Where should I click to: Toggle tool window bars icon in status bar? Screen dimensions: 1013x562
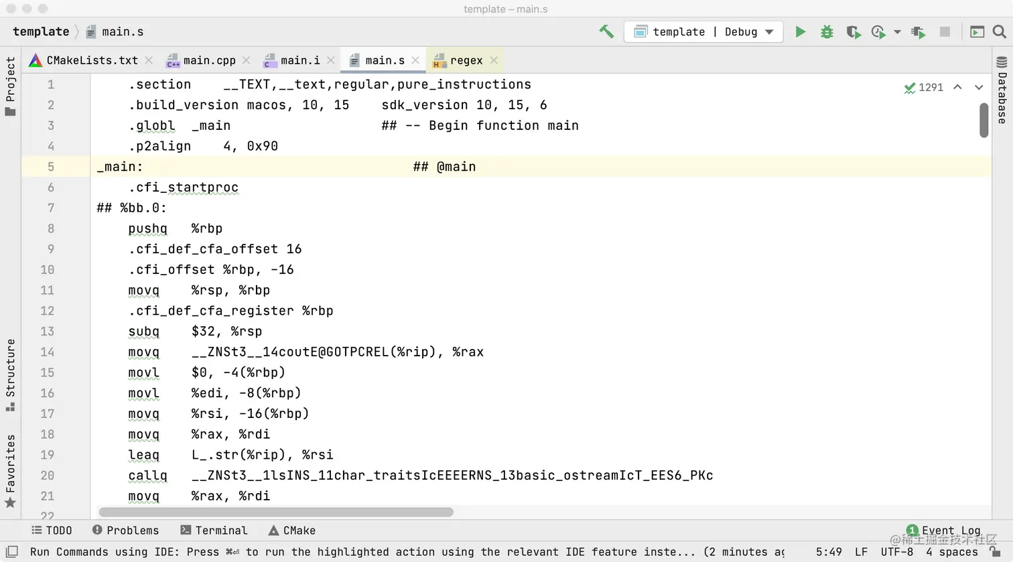point(11,552)
